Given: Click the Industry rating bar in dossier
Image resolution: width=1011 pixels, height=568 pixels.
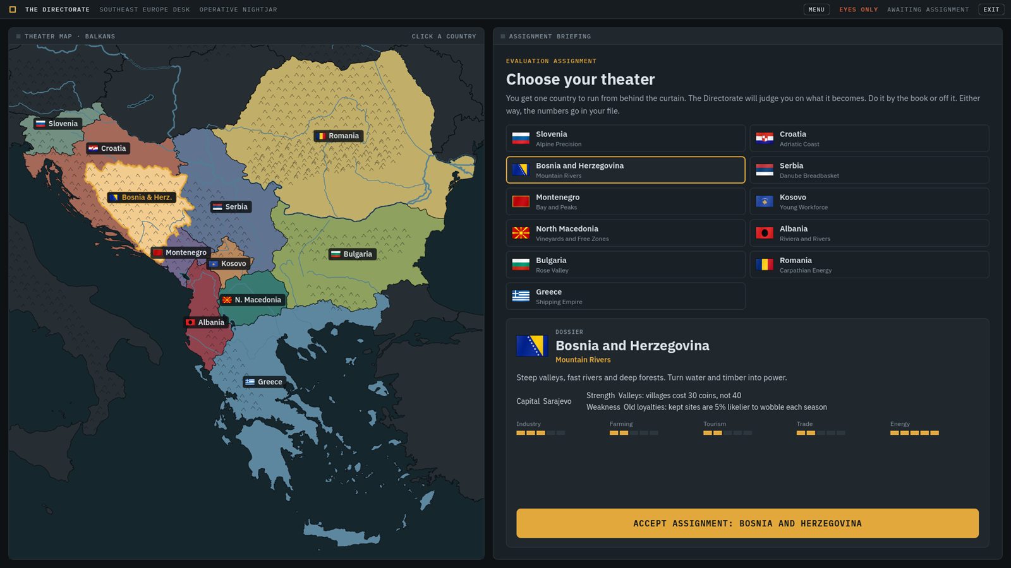Looking at the screenshot, I should pos(541,433).
